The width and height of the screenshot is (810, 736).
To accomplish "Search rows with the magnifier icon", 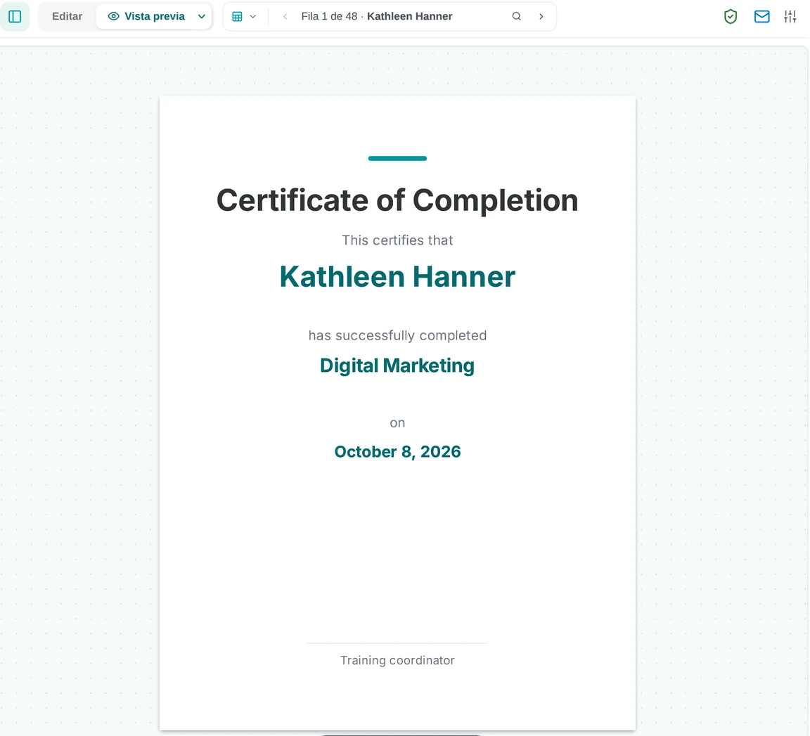I will [x=516, y=17].
